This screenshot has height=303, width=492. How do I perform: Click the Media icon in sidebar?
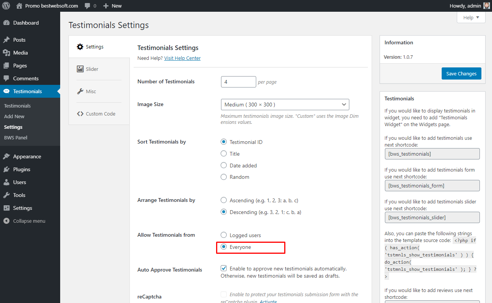point(6,53)
